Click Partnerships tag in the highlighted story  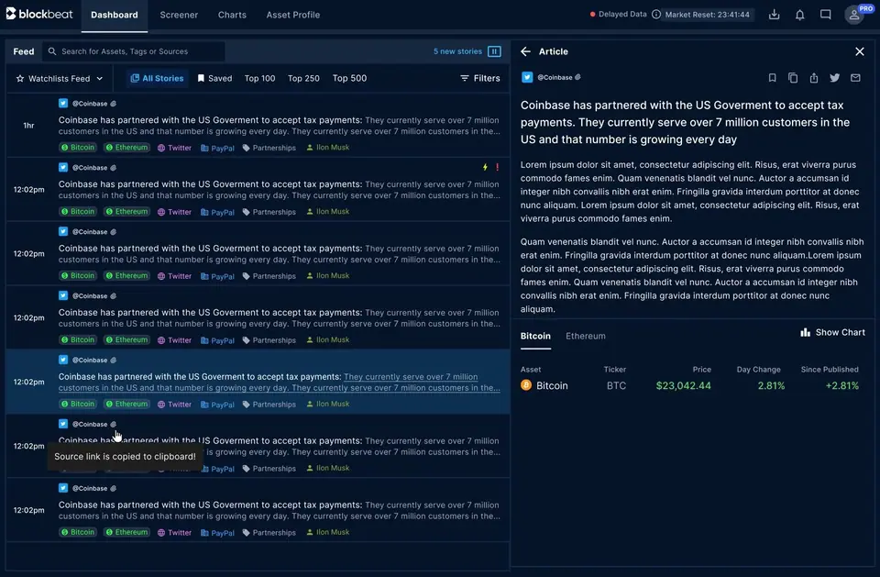(269, 404)
